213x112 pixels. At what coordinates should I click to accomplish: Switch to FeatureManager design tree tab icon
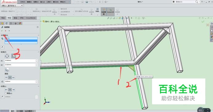[2, 23]
